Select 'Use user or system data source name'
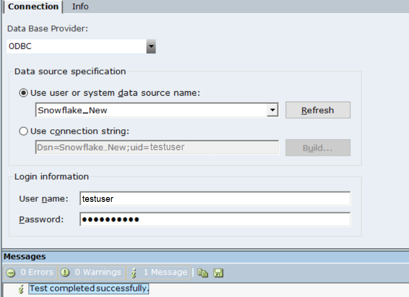 [23, 93]
